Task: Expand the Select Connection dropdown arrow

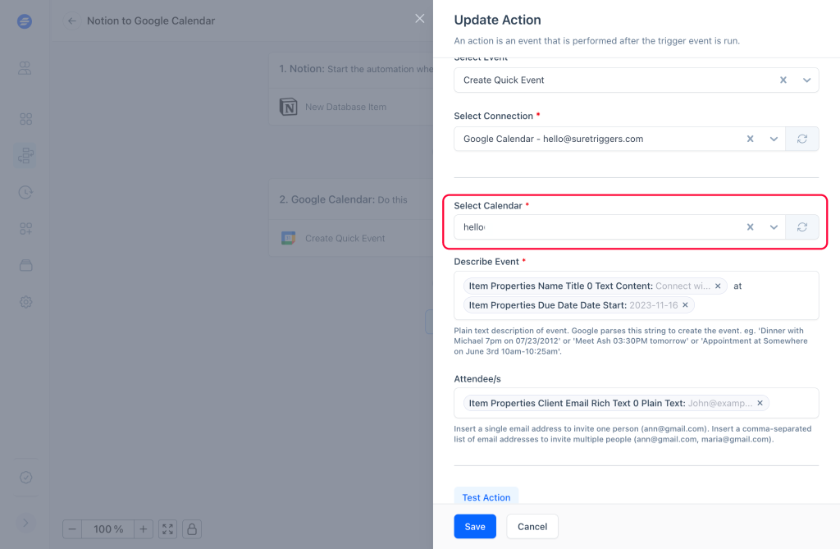Action: [x=774, y=139]
